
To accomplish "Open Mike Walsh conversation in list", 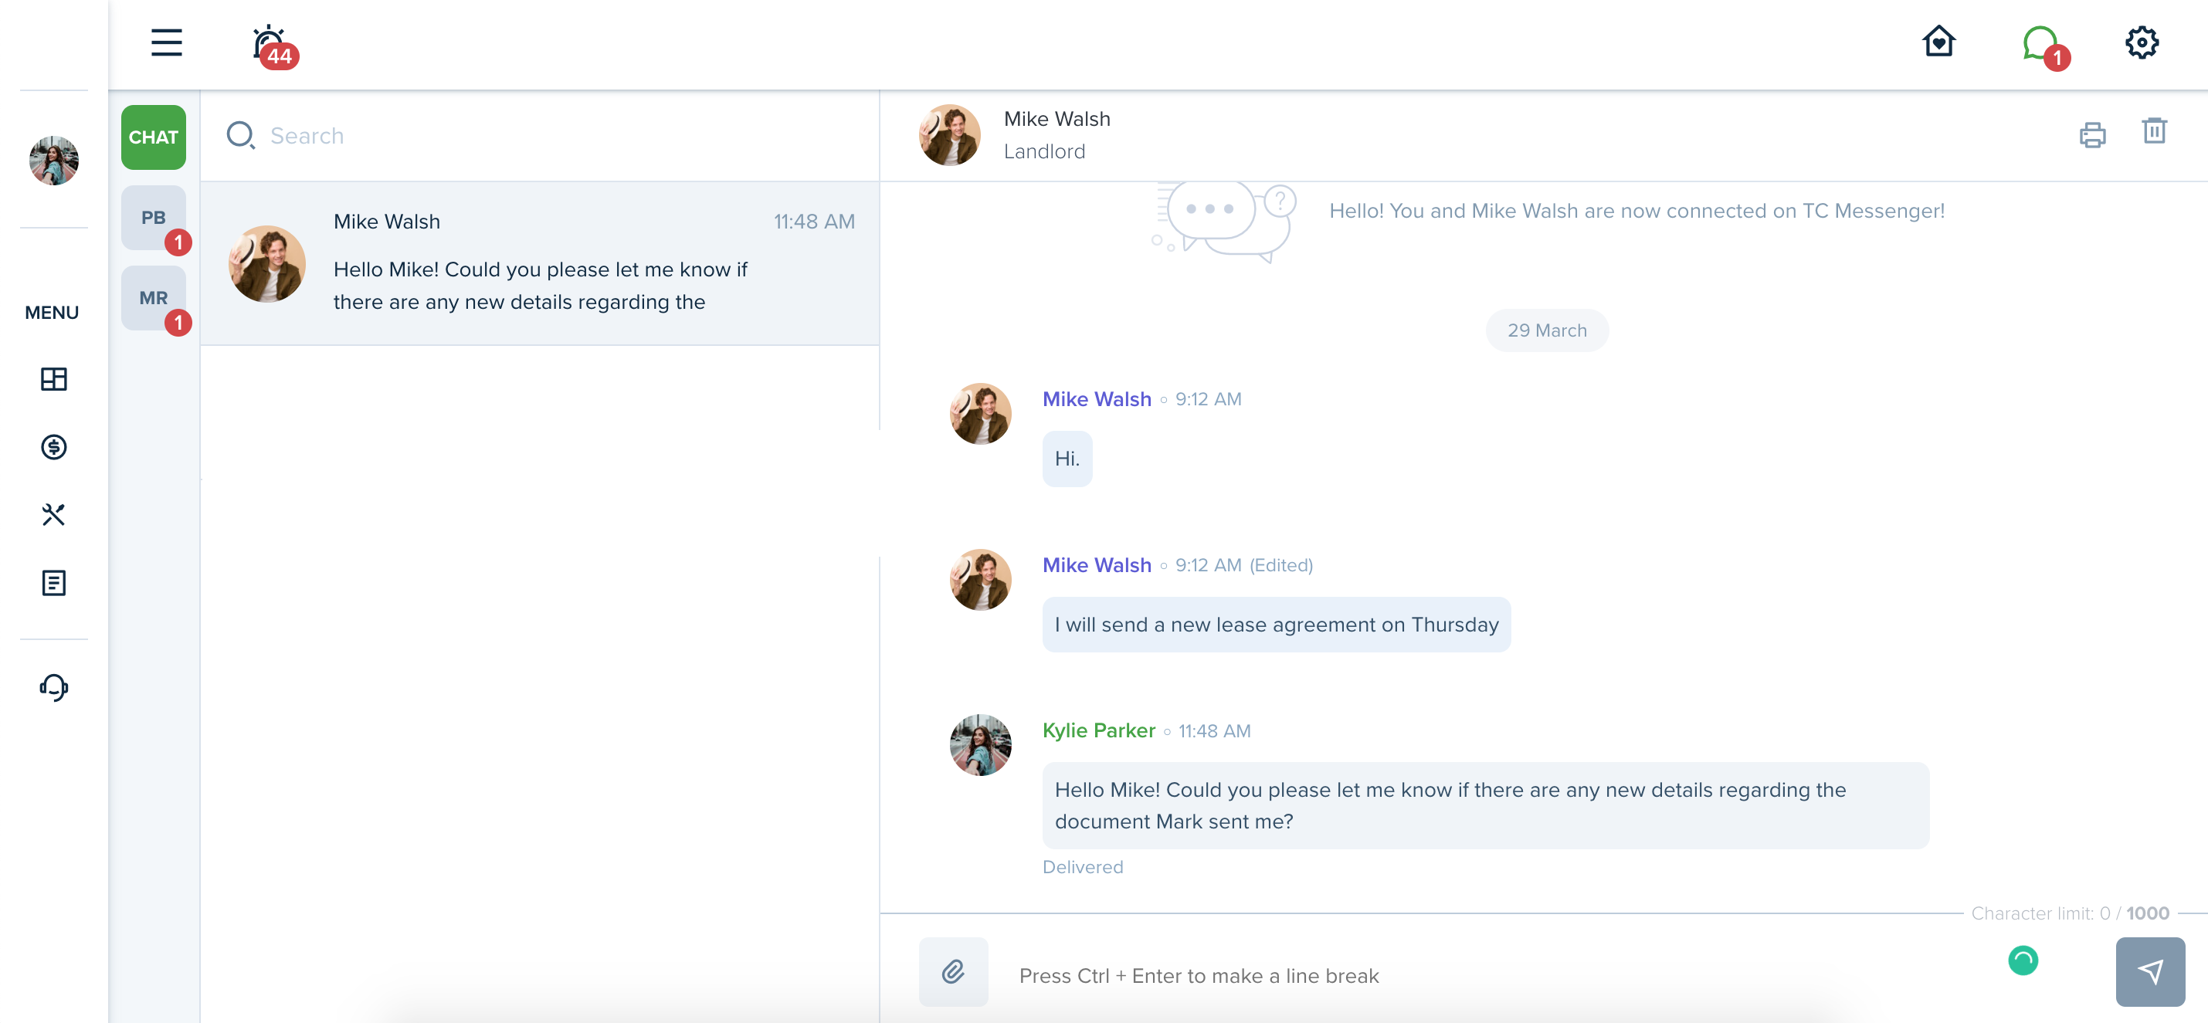I will coord(540,263).
